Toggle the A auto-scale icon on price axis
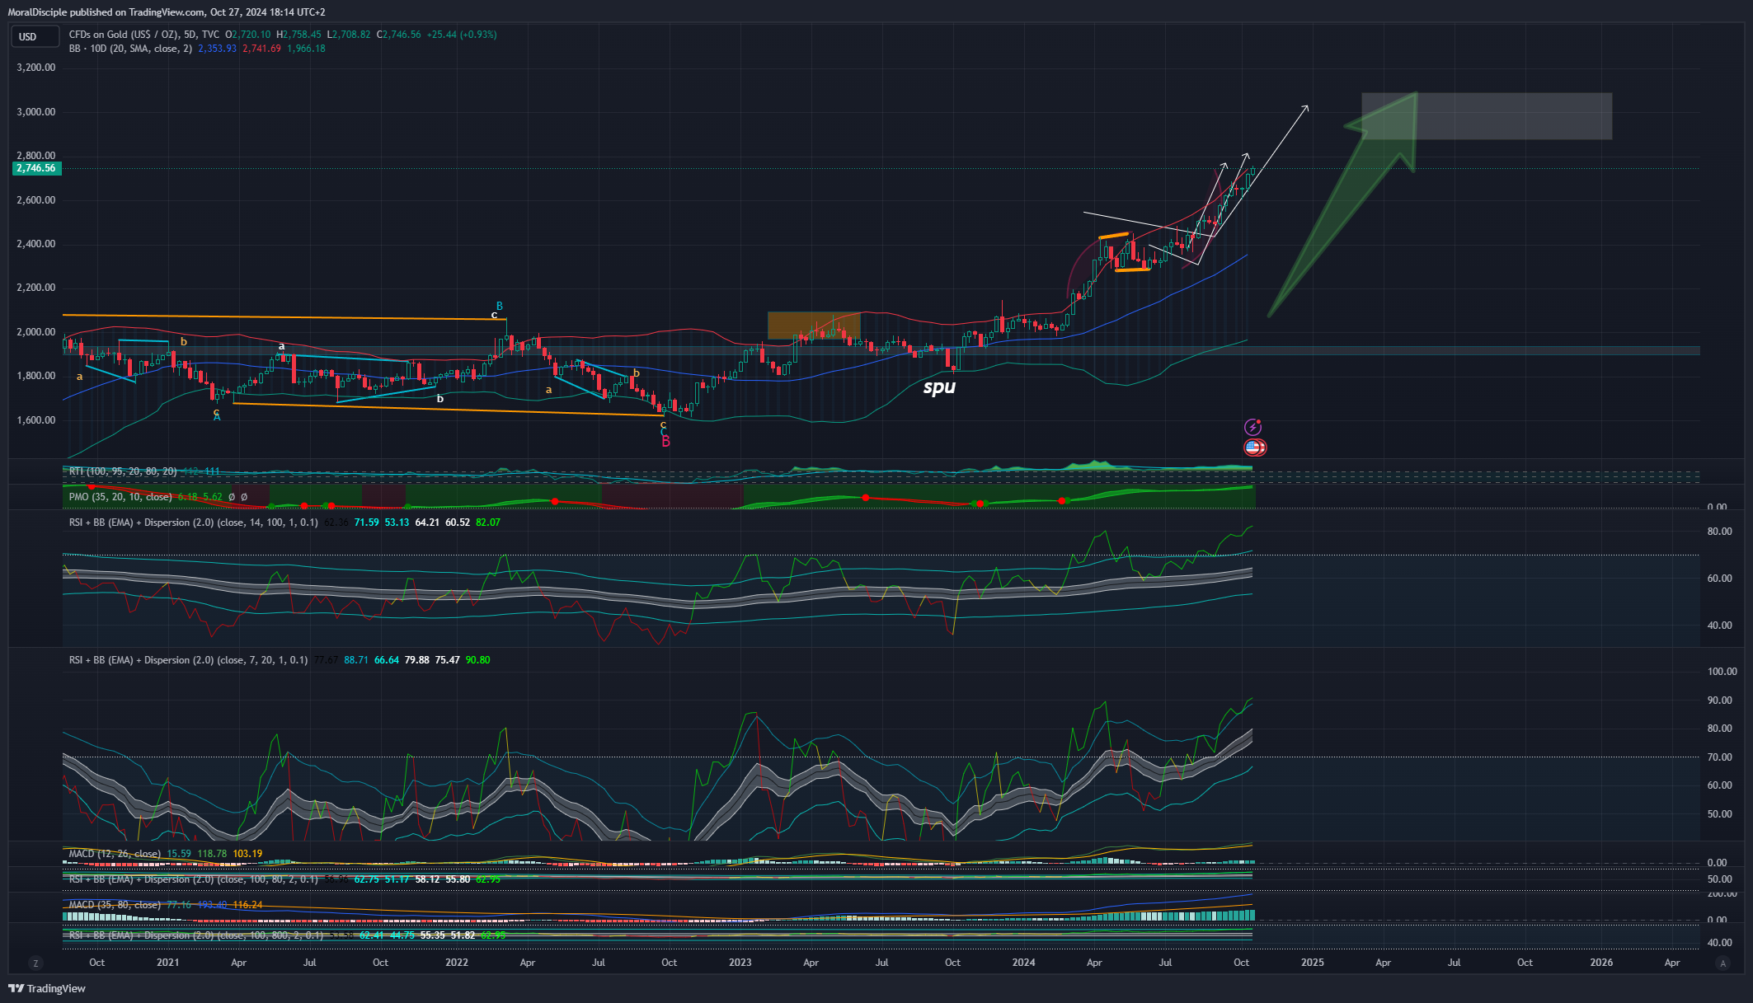1753x1003 pixels. coord(1722,963)
